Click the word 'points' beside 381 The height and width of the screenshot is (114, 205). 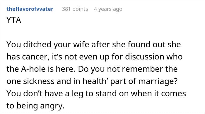click(80, 9)
